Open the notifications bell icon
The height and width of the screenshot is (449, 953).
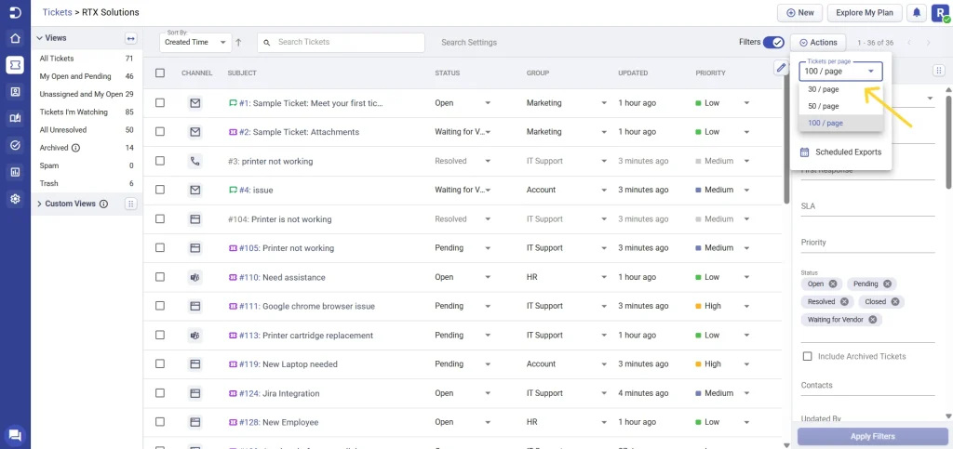(x=917, y=13)
